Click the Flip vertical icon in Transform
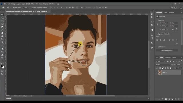This screenshot has height=103, width=183. click(176, 29)
